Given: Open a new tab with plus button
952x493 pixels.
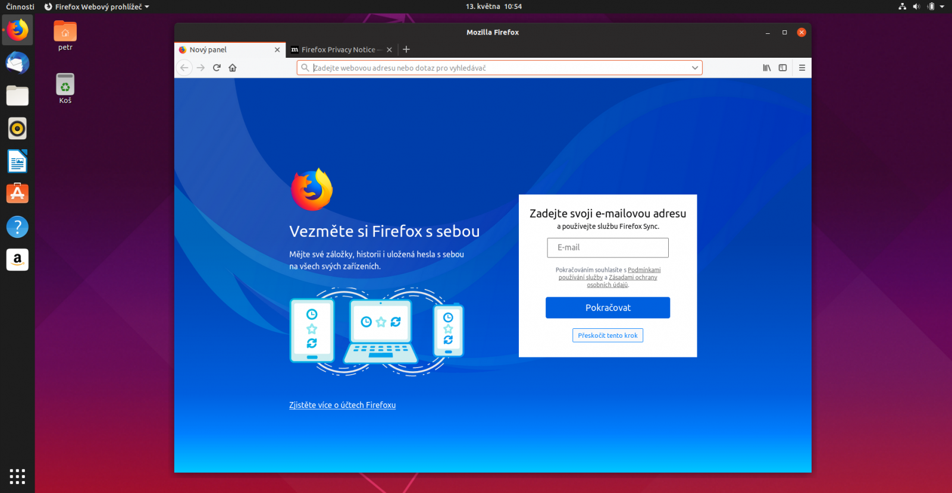Looking at the screenshot, I should [406, 49].
